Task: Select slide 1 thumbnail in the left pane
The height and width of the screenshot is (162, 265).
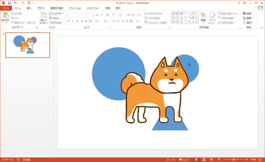Action: [27, 45]
